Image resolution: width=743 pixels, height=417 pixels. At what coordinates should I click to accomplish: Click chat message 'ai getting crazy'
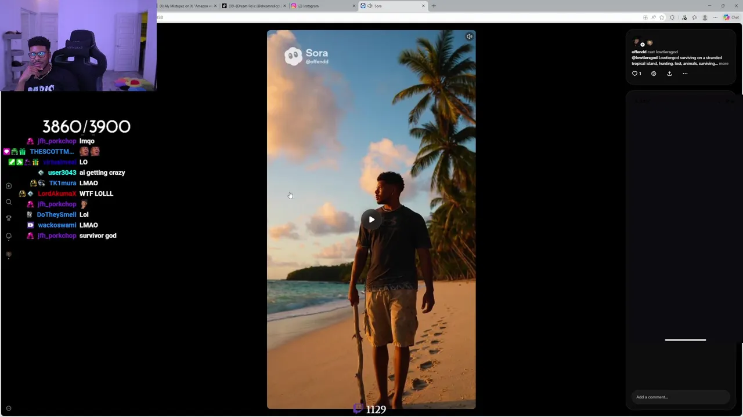tap(102, 173)
